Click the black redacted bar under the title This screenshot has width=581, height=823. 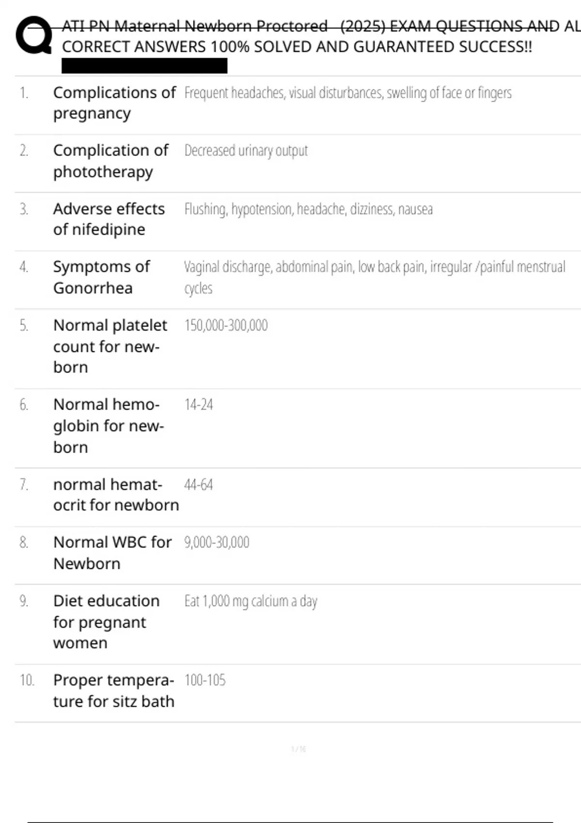(144, 66)
